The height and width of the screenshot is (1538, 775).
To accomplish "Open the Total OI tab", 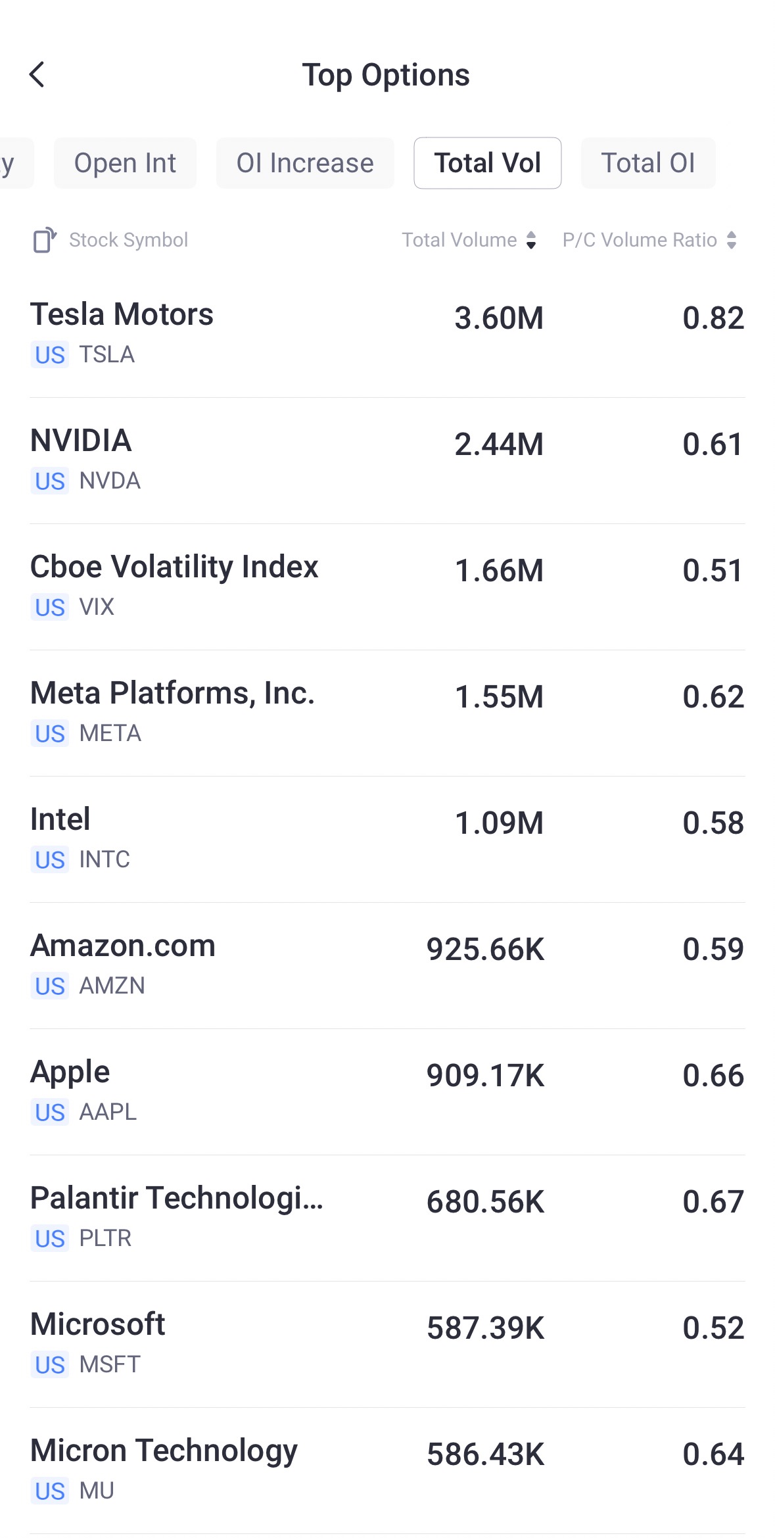I will point(647,163).
